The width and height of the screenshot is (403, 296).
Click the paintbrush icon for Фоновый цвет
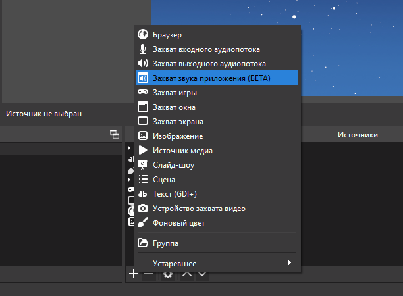pyautogui.click(x=143, y=222)
